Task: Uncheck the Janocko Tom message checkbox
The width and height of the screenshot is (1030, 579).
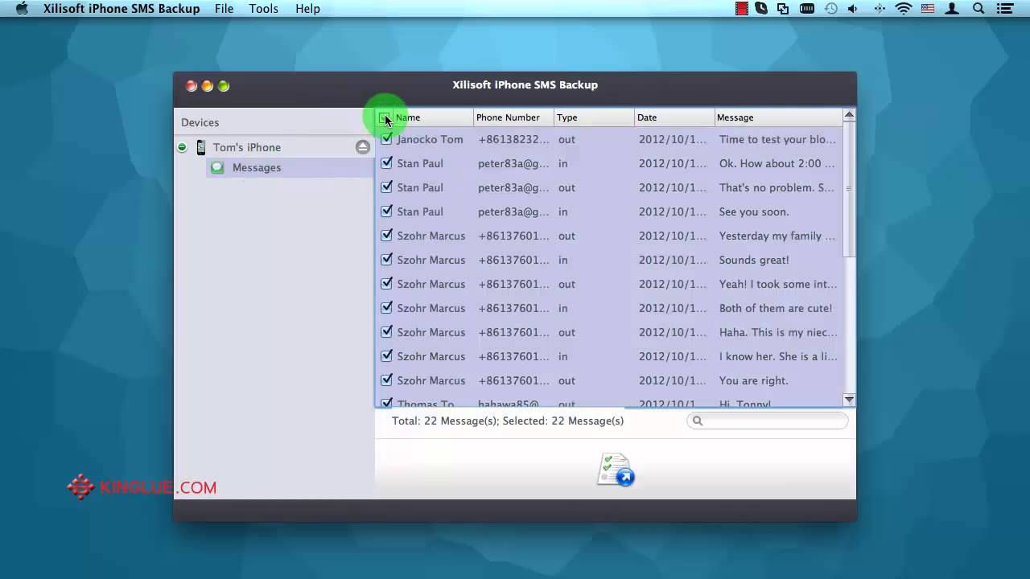Action: pyautogui.click(x=386, y=138)
